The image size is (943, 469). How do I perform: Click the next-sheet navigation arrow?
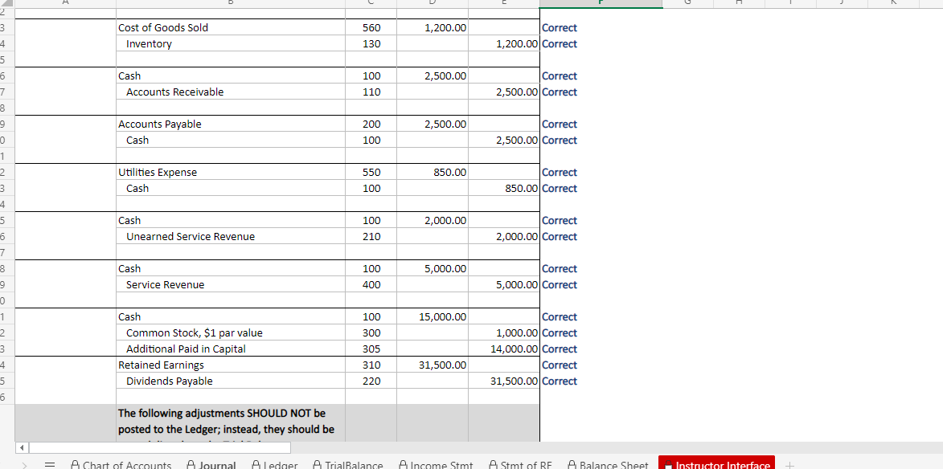(x=23, y=464)
